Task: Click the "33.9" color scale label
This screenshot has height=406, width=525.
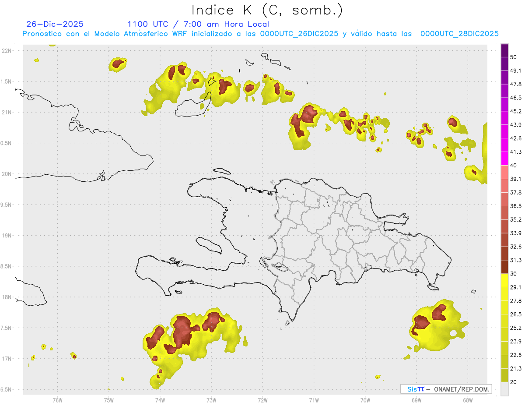Action: point(516,233)
